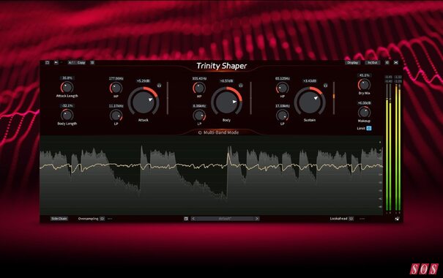Click the Sustain band HP filter knob
Image resolution: width=443 pixels, height=278 pixels.
(282, 88)
